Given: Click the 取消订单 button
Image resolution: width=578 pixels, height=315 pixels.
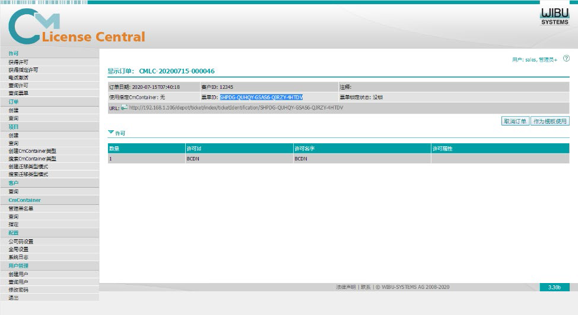Looking at the screenshot, I should 515,121.
